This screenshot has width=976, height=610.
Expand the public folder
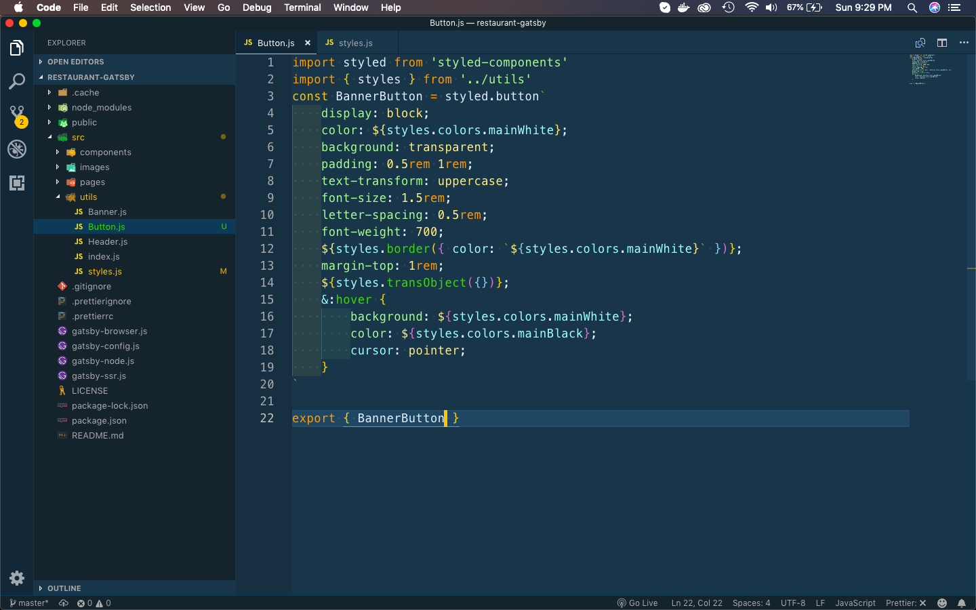[134, 123]
